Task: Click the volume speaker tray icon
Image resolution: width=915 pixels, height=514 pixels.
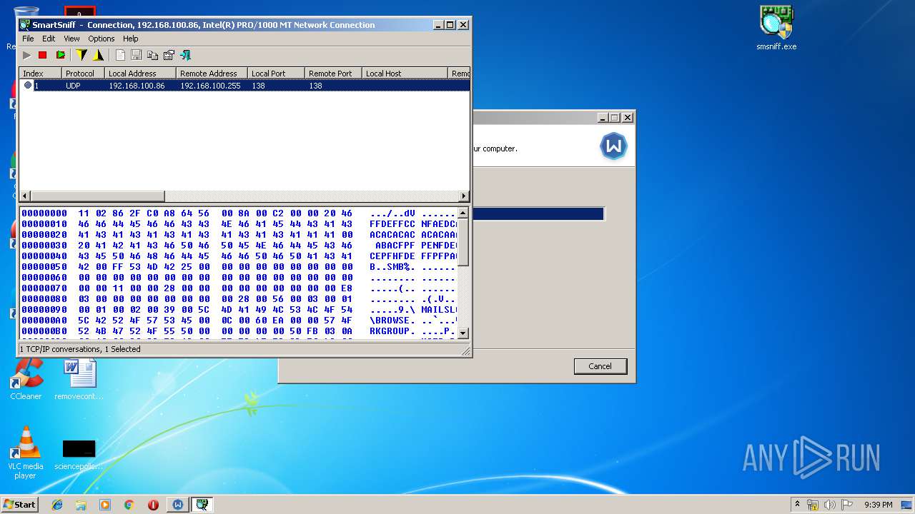Action: click(x=830, y=505)
